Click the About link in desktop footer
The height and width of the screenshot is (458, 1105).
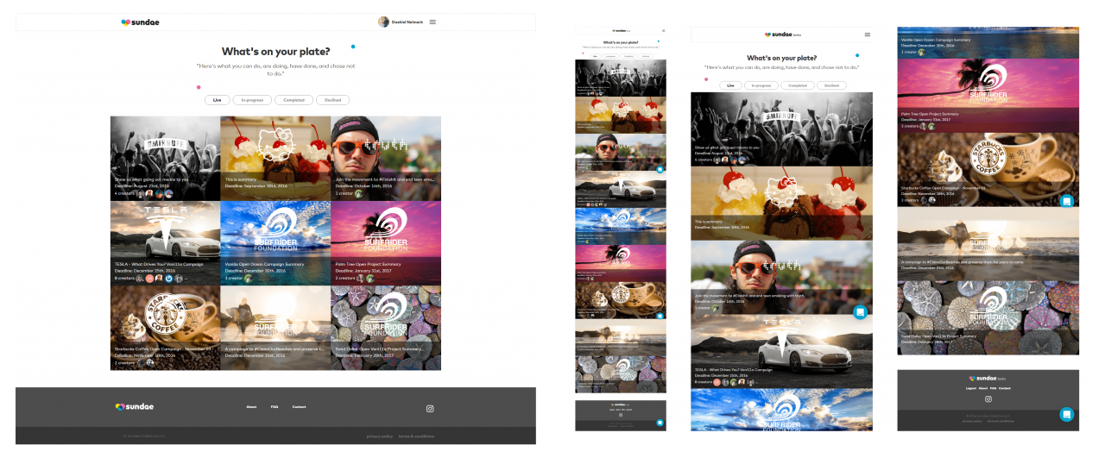(x=251, y=407)
